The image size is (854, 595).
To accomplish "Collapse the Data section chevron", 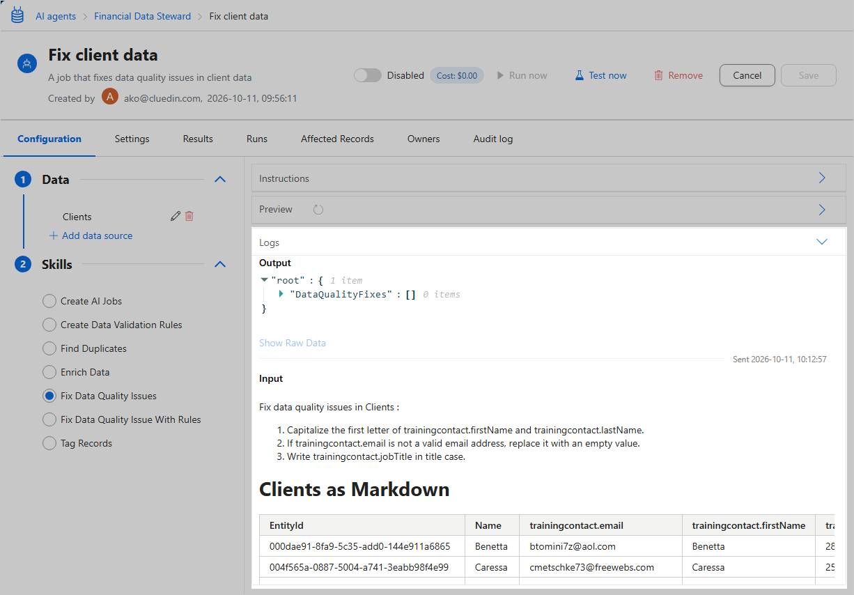I will (x=220, y=180).
